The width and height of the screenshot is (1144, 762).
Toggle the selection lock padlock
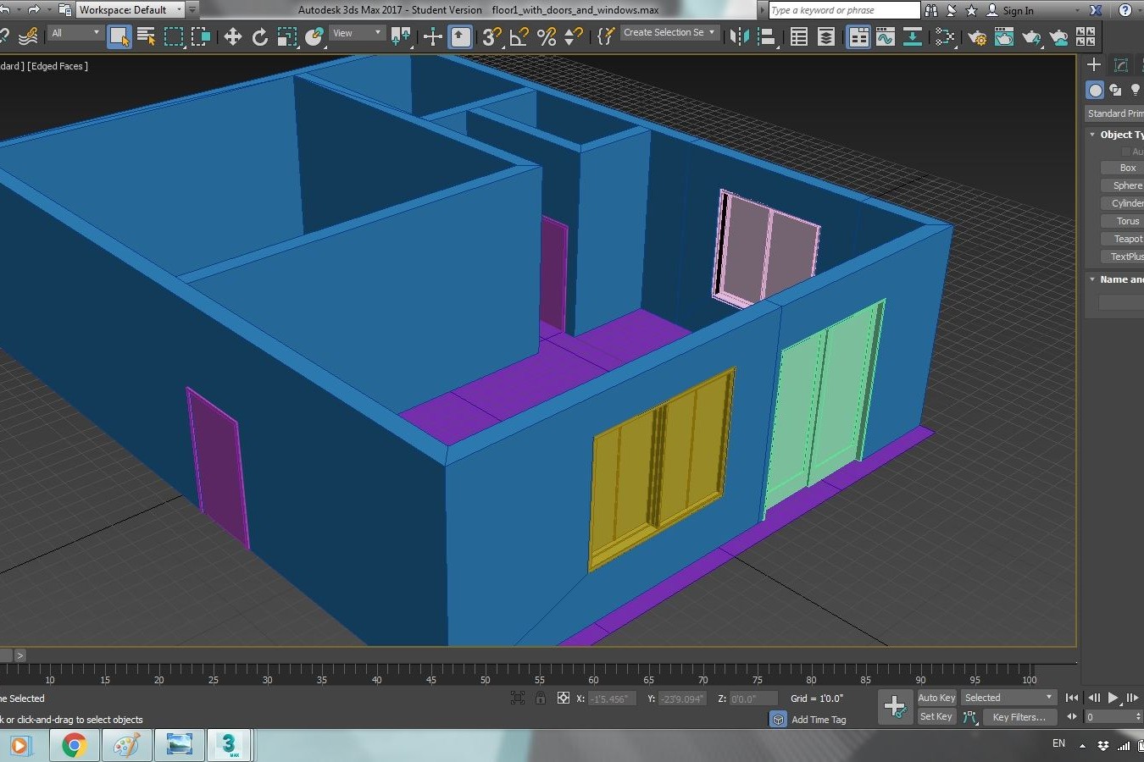pos(540,698)
